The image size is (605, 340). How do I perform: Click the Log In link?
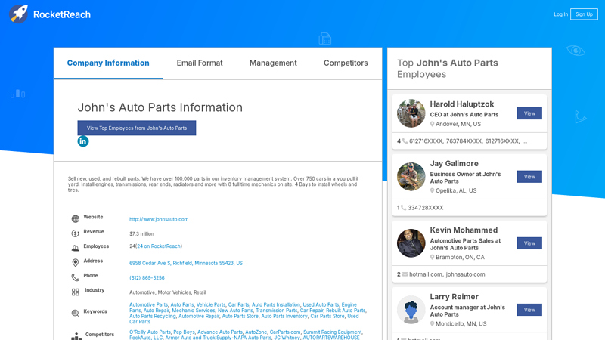560,14
